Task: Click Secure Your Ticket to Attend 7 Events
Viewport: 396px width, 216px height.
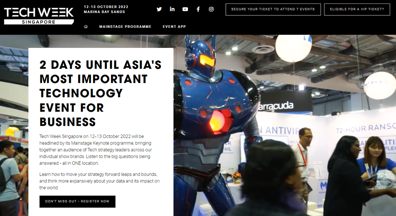Action: [273, 9]
